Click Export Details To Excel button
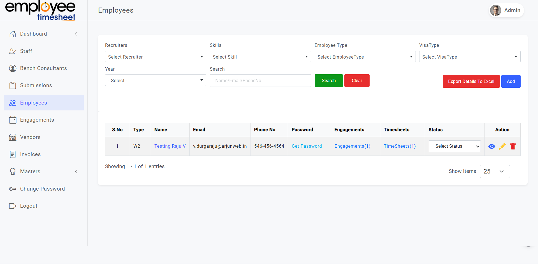538x264 pixels. [471, 81]
